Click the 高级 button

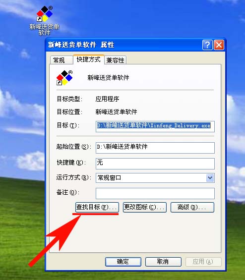[x=192, y=207]
